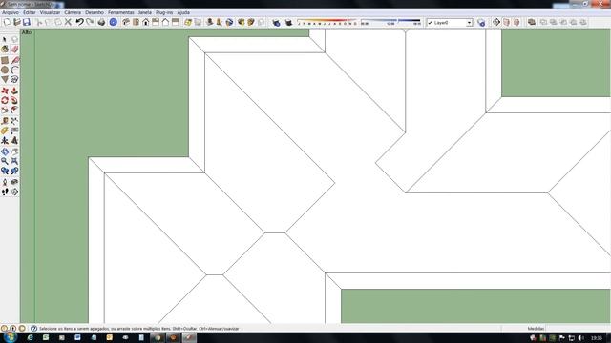Activate the Axes tool

point(5,140)
